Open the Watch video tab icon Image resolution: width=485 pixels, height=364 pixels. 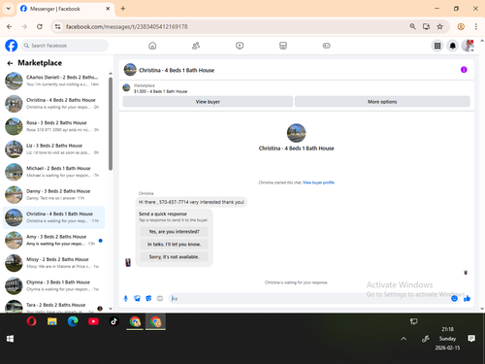(x=240, y=46)
